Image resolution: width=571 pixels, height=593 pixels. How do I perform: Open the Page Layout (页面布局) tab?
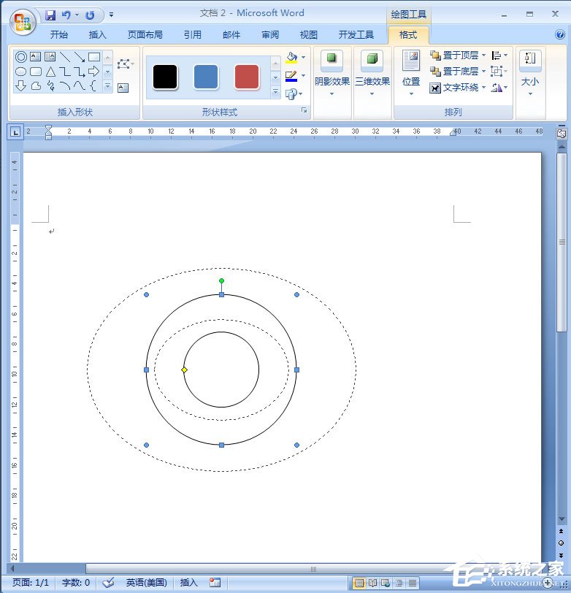tap(145, 34)
